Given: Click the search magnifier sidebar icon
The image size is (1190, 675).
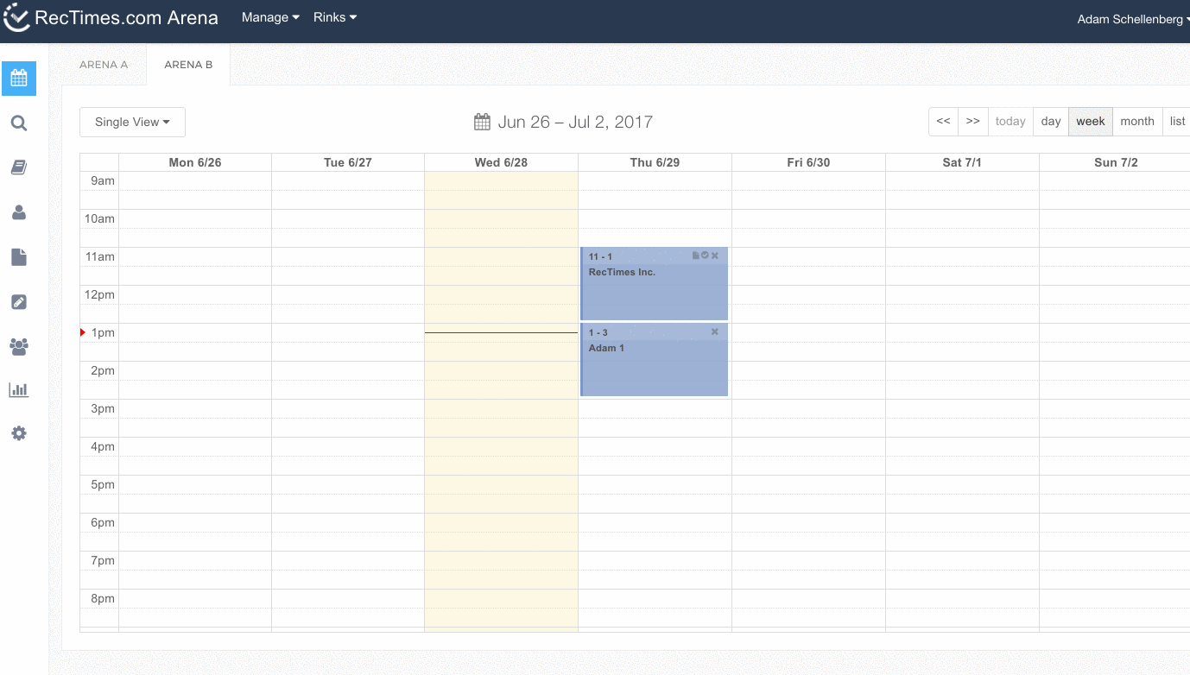Looking at the screenshot, I should coord(19,123).
